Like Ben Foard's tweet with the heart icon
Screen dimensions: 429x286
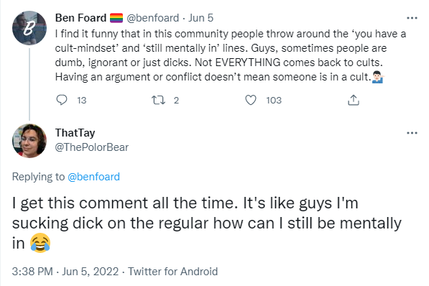click(250, 100)
